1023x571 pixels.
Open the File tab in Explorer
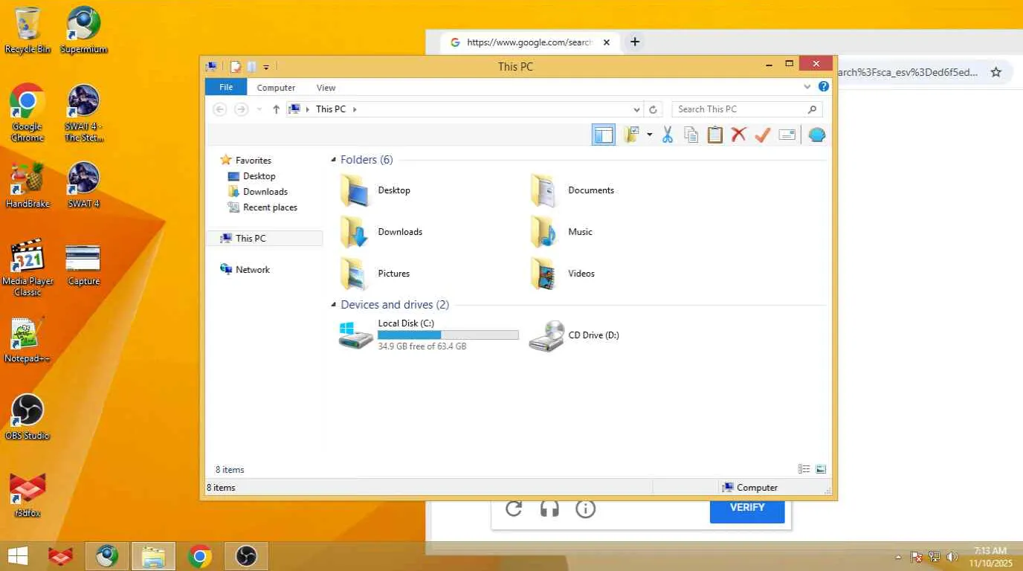coord(226,87)
